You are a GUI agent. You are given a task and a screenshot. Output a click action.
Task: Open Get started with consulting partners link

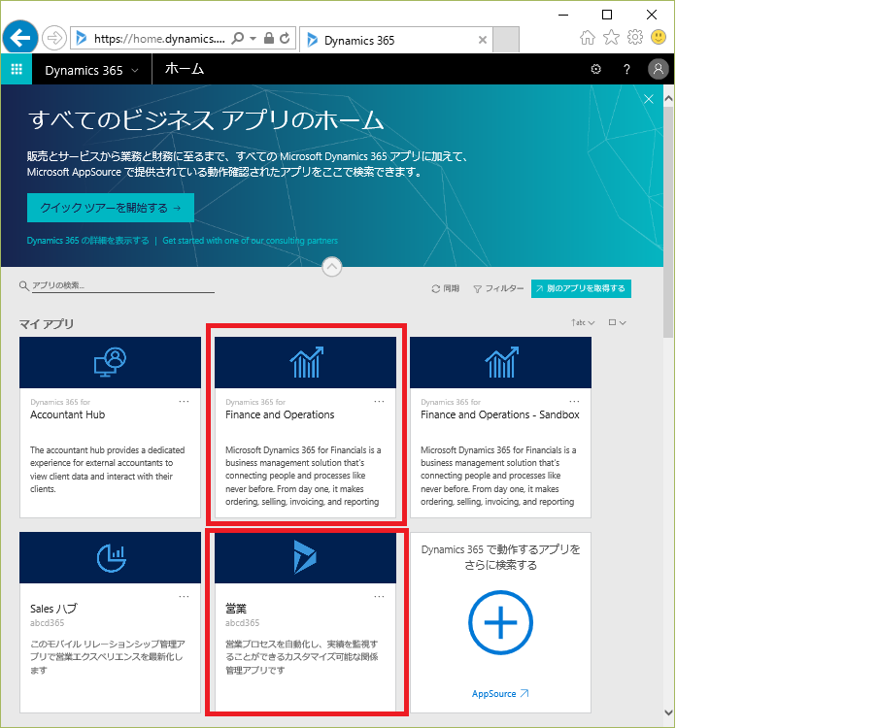(250, 241)
